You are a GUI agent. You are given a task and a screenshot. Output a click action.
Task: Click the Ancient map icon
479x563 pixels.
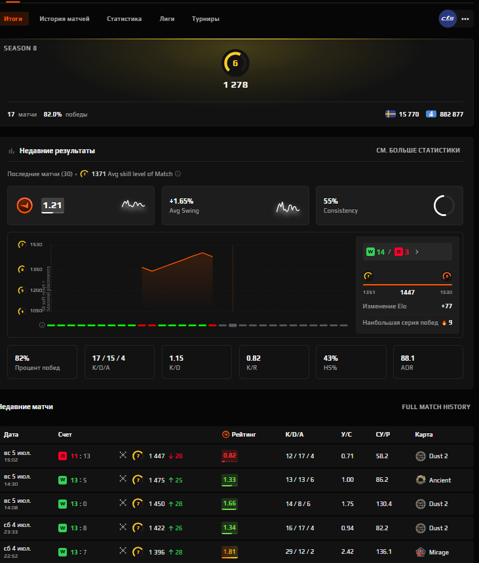coord(421,480)
